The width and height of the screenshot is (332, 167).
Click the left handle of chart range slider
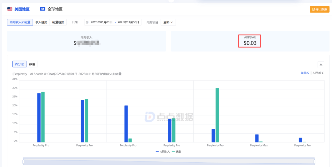pyautogui.click(x=23, y=161)
